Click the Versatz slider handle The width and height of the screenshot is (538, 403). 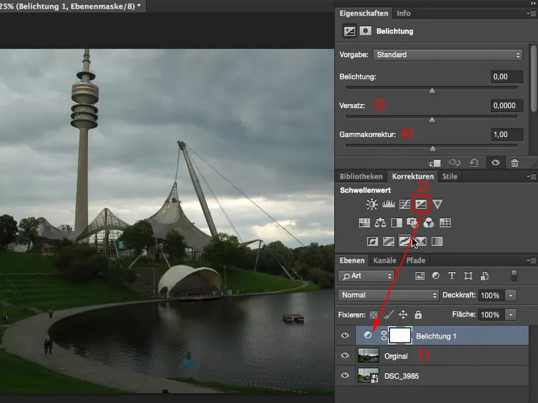432,120
